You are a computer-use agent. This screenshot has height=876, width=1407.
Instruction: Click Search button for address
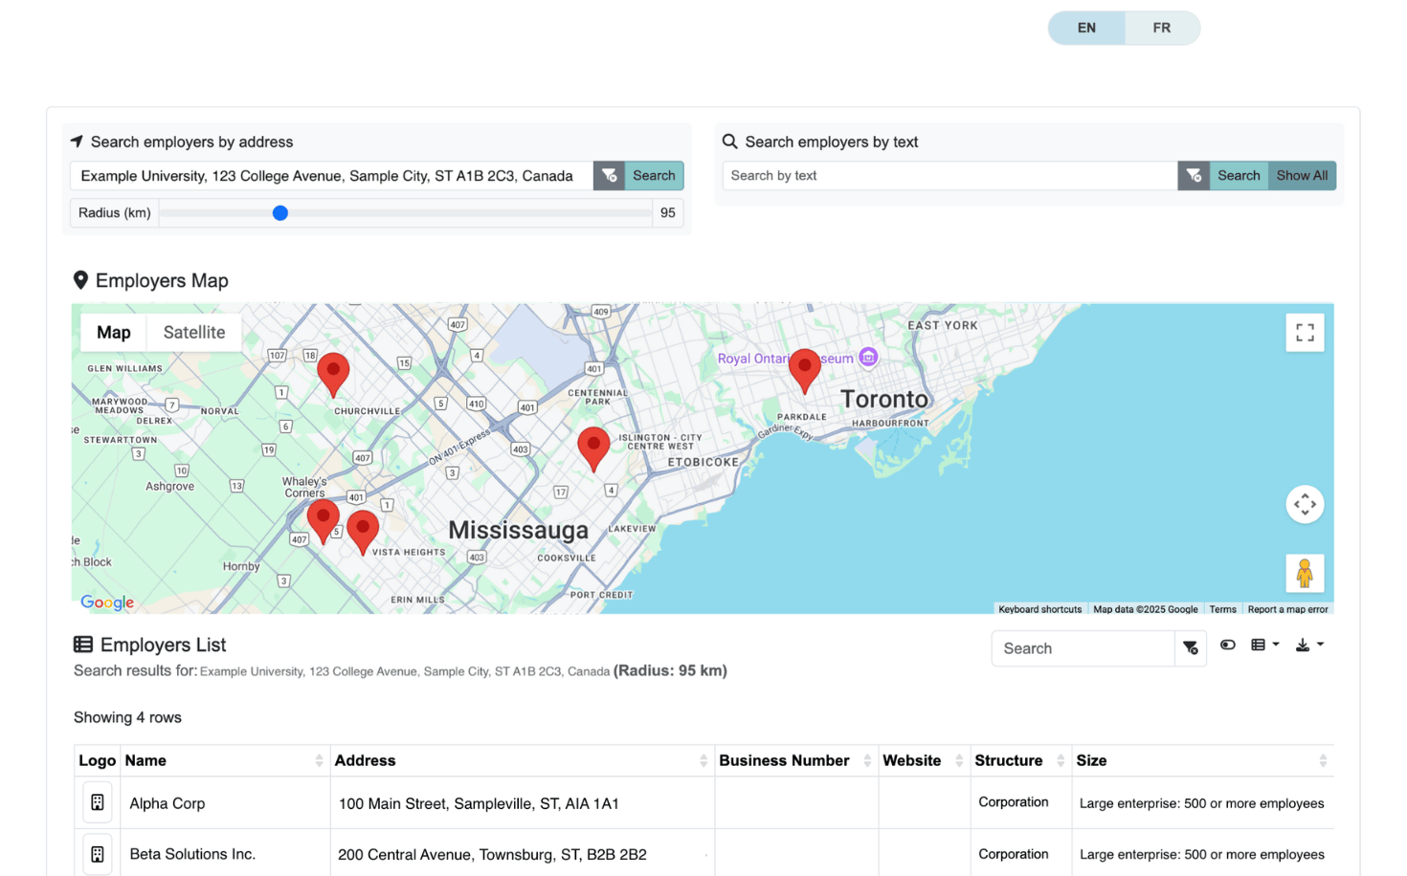tap(654, 176)
